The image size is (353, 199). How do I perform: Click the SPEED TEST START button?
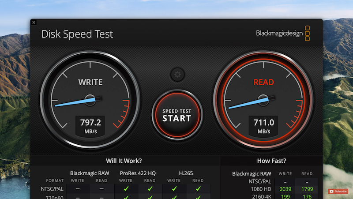pos(177,115)
